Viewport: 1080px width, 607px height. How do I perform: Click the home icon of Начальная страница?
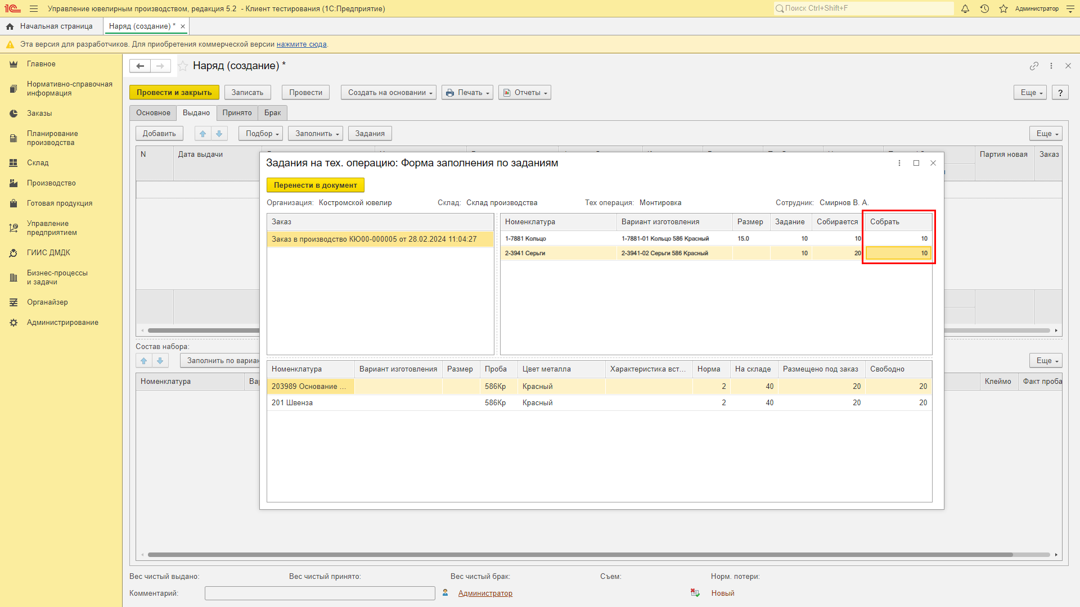[10, 26]
